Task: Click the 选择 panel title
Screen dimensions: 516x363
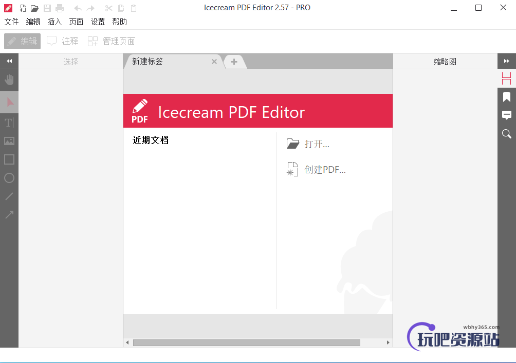Action: coord(71,62)
